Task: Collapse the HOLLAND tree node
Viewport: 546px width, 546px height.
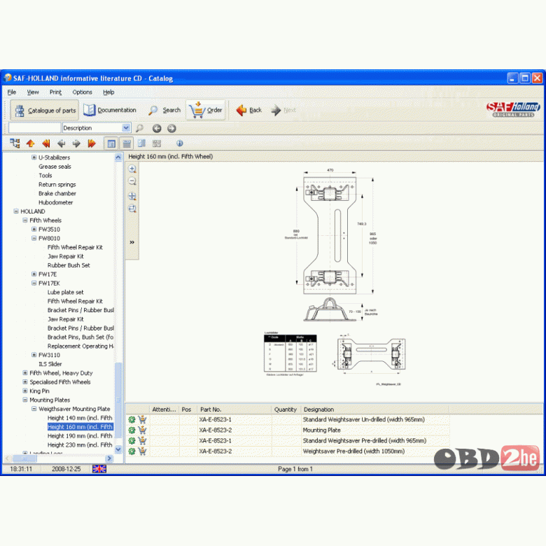Action: (x=15, y=211)
